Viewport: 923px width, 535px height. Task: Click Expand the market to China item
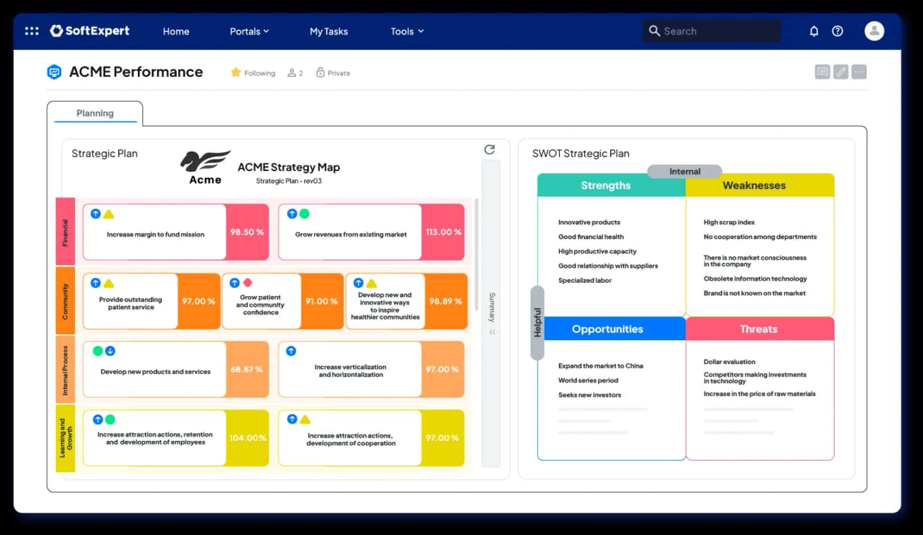pyautogui.click(x=601, y=366)
